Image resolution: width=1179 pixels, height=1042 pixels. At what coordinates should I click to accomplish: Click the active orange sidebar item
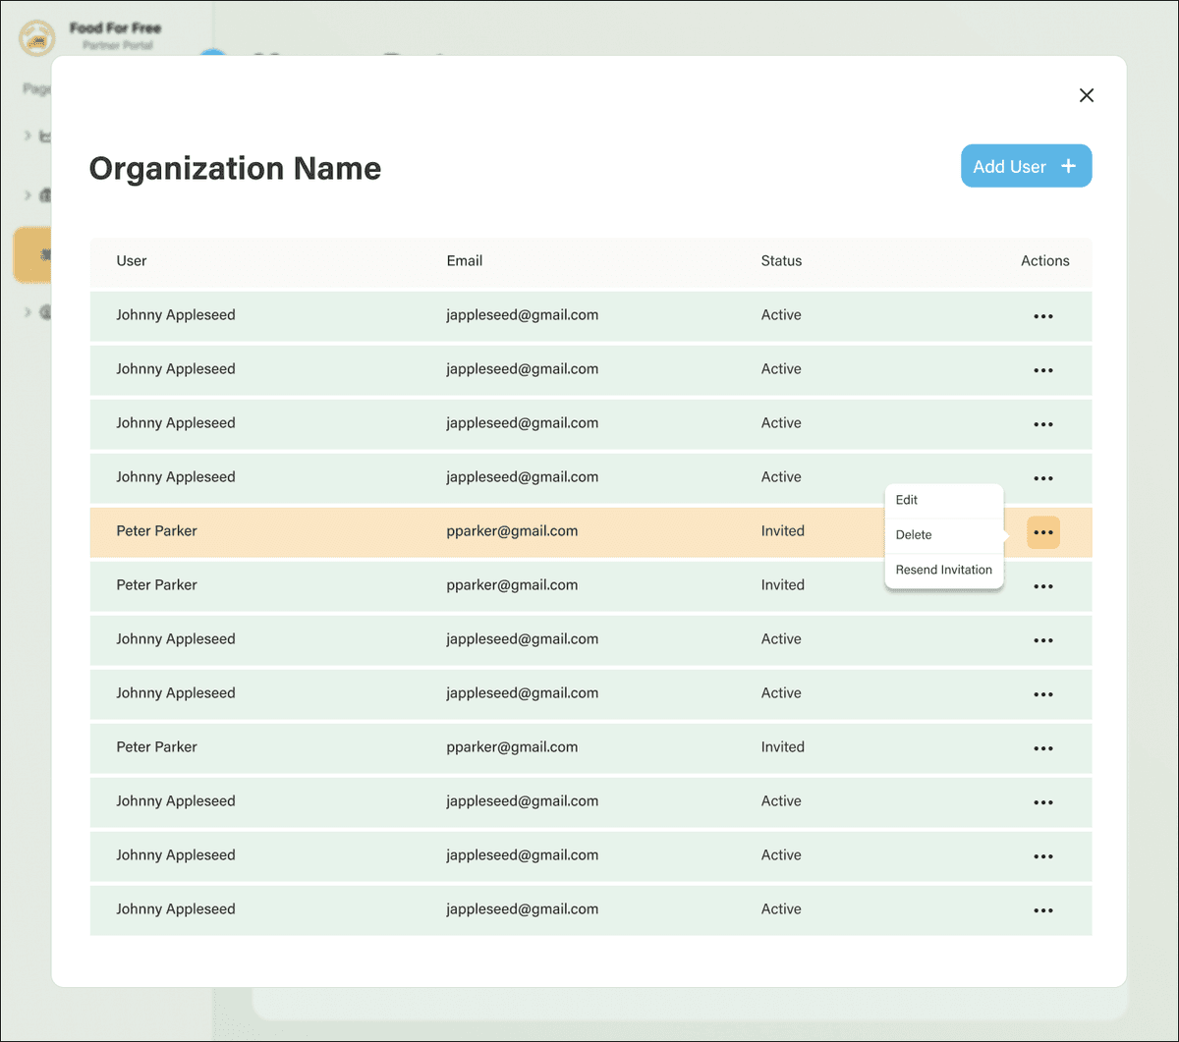coord(33,255)
